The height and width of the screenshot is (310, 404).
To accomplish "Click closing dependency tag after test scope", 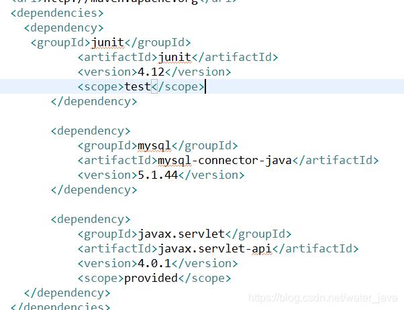I will (94, 102).
